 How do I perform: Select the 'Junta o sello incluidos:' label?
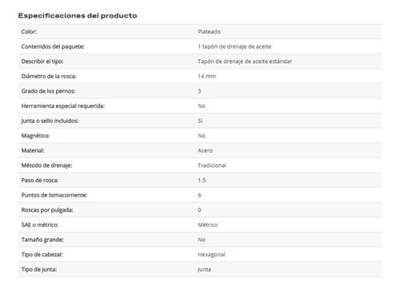[x=50, y=121]
